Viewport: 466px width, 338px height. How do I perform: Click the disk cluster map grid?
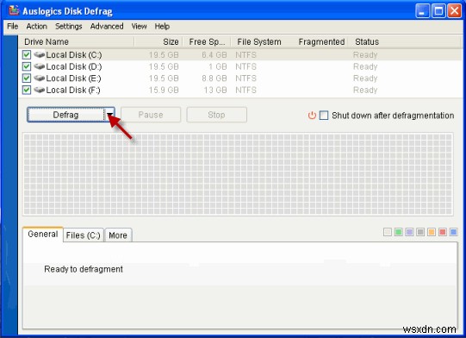238,174
